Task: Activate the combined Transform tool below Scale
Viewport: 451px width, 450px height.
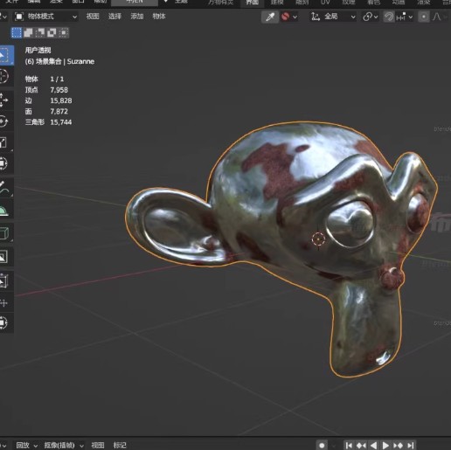Action: click(4, 163)
